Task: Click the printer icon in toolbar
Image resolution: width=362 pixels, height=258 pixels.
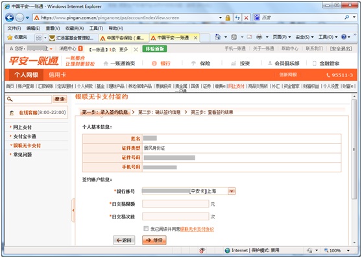Action: point(259,37)
